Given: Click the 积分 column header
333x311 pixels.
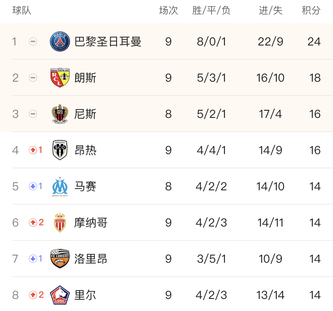Looking at the screenshot, I should [x=311, y=10].
